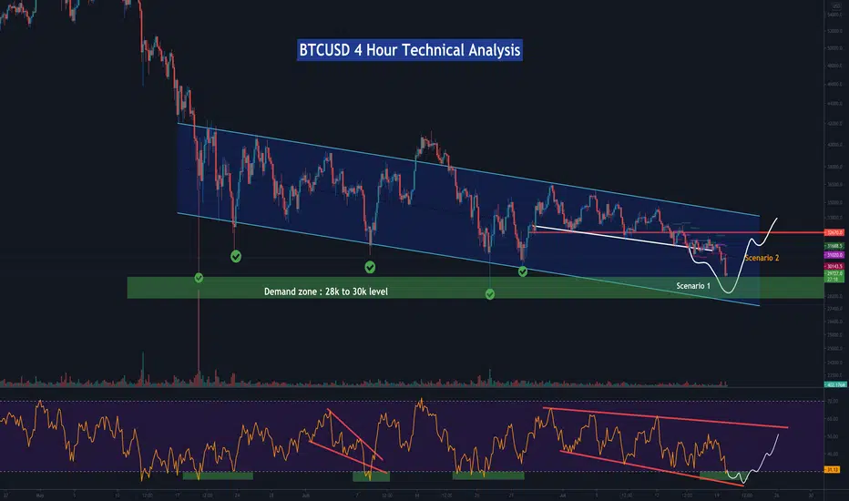Click the red 32670.0 price label

pos(834,232)
